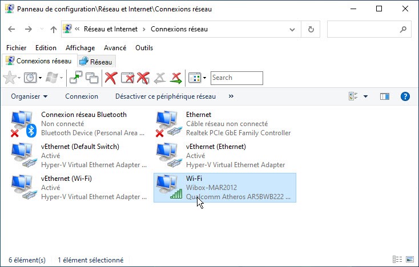Select the Ethernet adapter
The height and width of the screenshot is (267, 419).
pos(224,124)
